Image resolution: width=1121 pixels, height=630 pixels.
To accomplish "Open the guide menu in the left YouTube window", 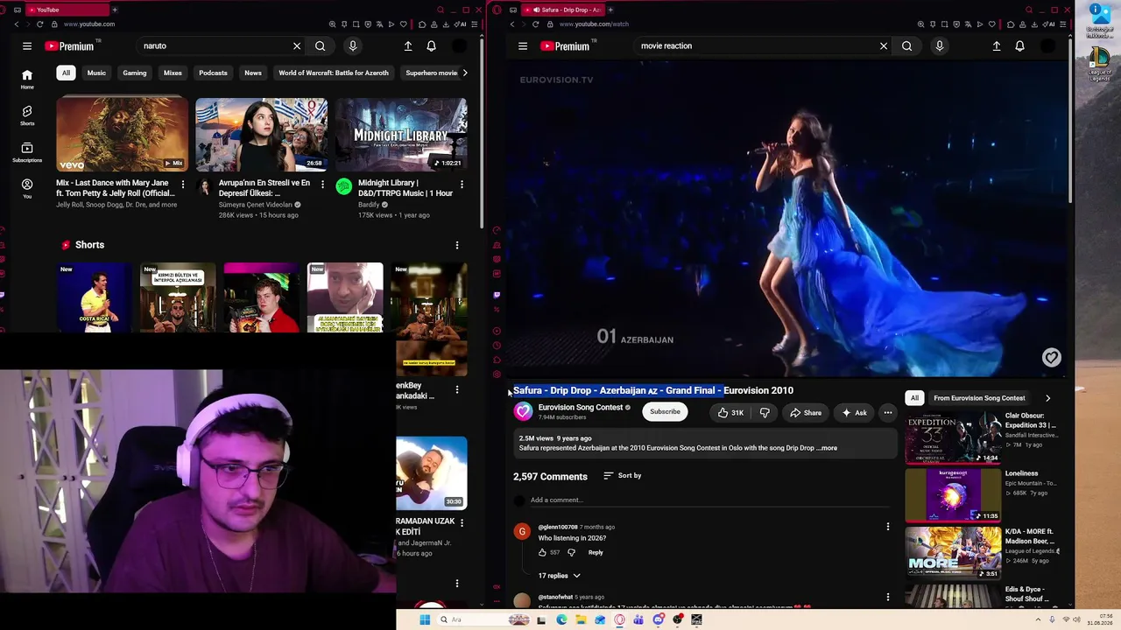I will click(x=27, y=46).
